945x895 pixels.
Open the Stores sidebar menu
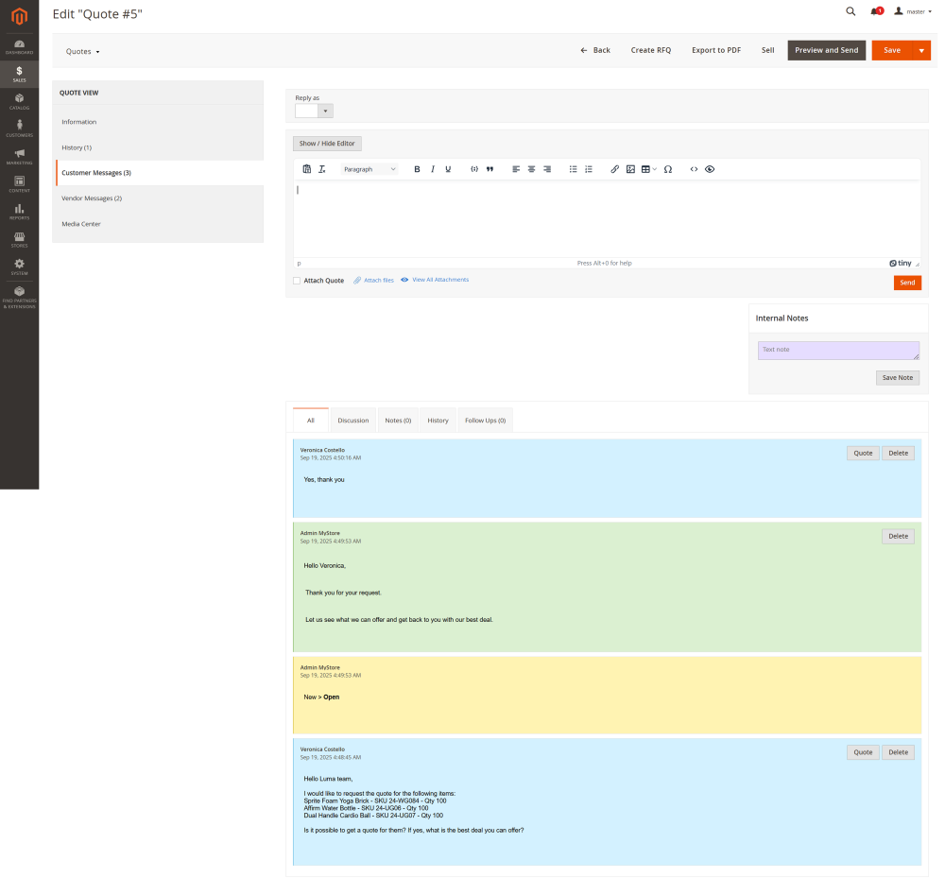pyautogui.click(x=19, y=240)
